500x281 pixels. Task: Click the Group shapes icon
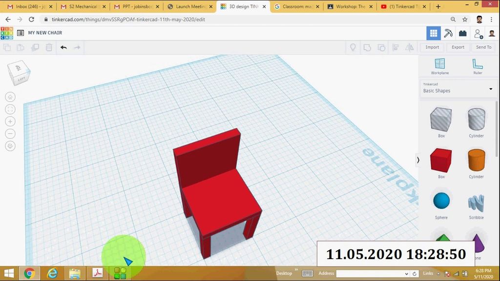click(367, 47)
